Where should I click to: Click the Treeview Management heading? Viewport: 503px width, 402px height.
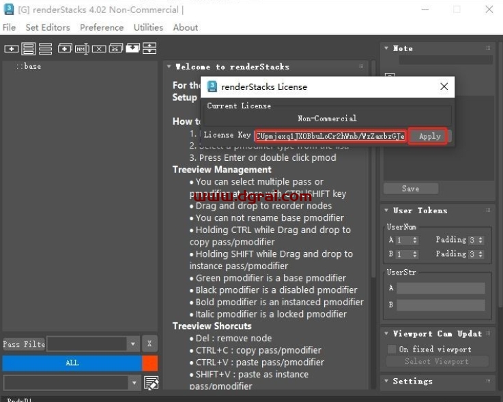222,170
